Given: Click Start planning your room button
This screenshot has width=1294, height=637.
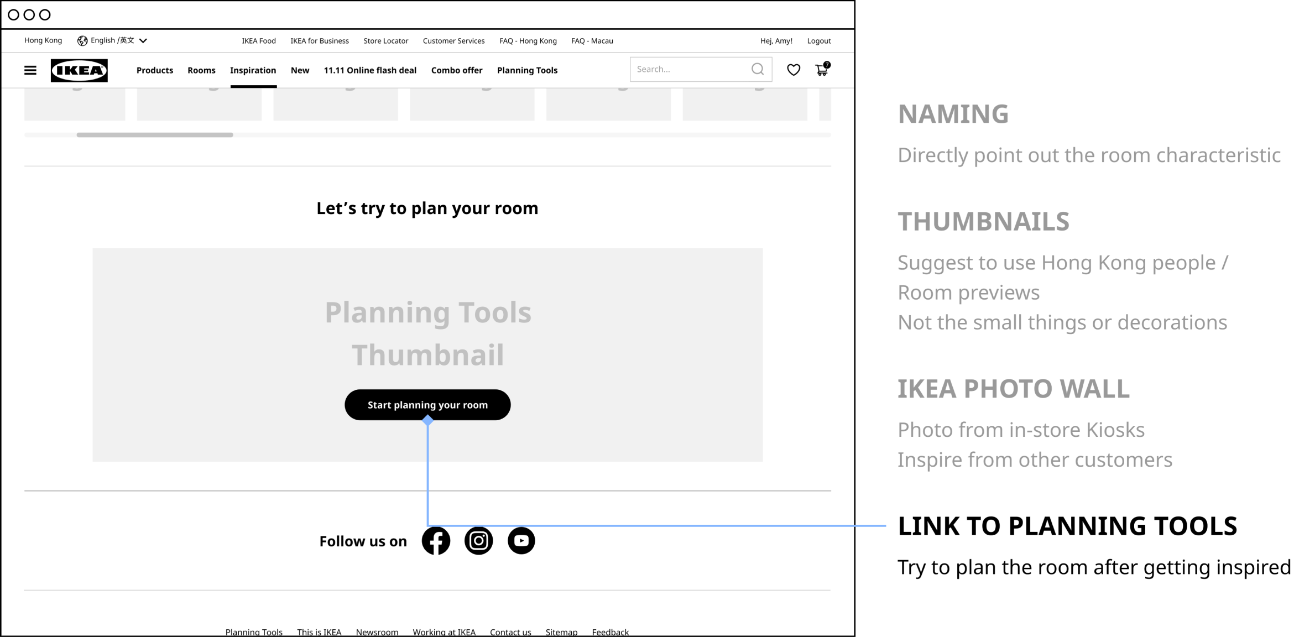Looking at the screenshot, I should (427, 405).
